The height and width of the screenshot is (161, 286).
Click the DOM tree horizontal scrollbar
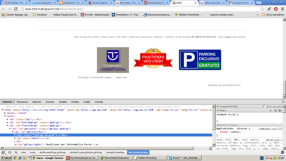tap(99, 148)
